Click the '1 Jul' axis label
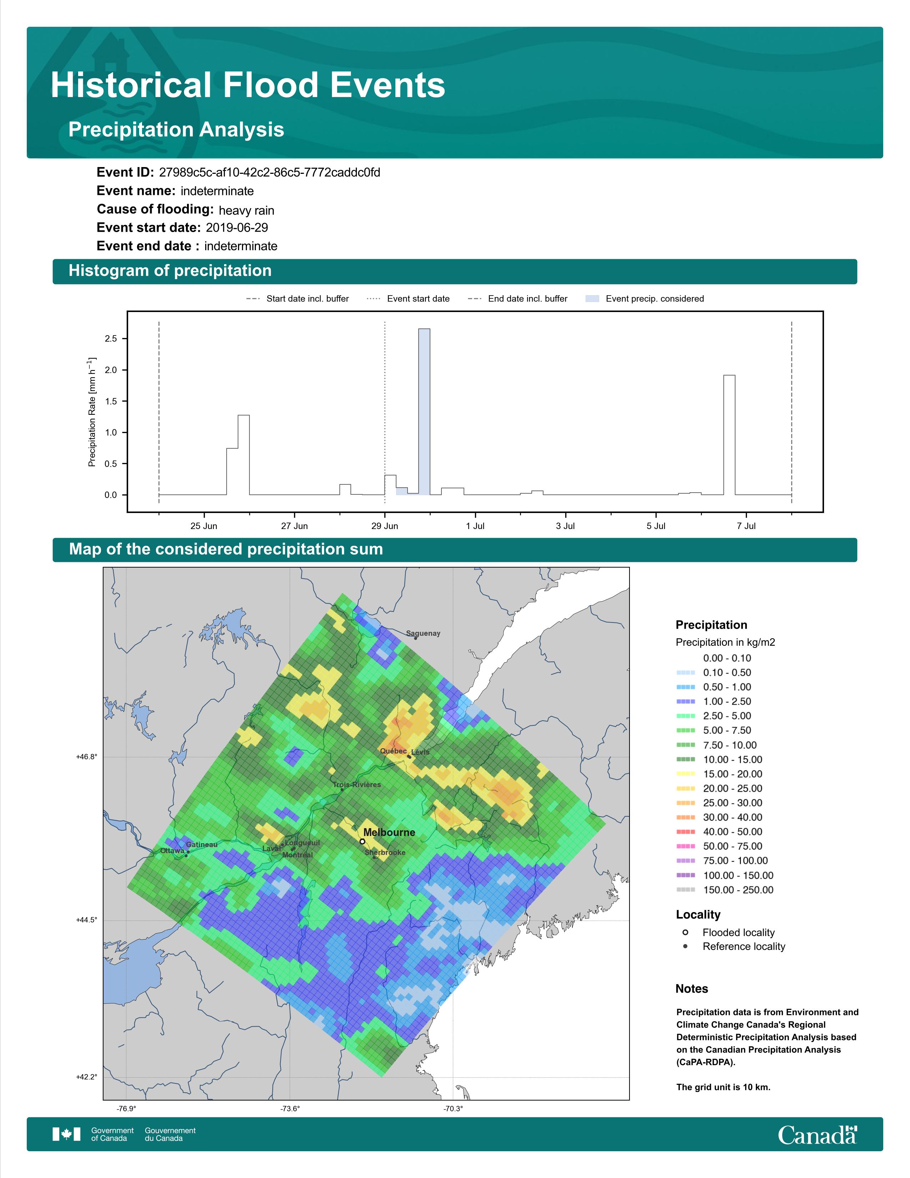 (475, 526)
